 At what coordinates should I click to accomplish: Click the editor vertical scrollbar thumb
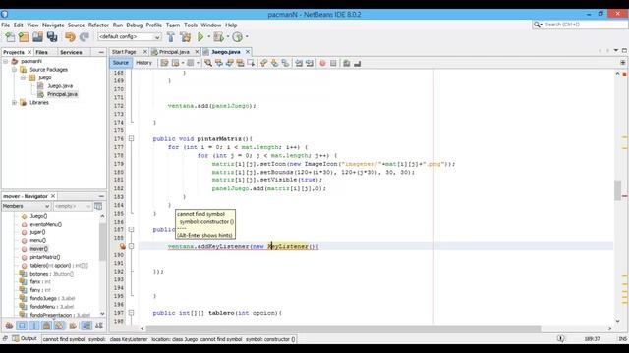coord(617,190)
